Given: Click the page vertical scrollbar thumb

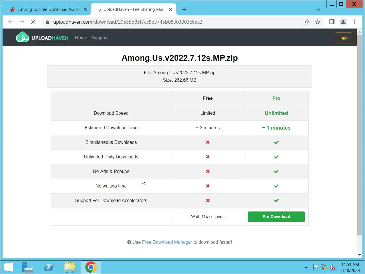Looking at the screenshot, I should click(360, 134).
